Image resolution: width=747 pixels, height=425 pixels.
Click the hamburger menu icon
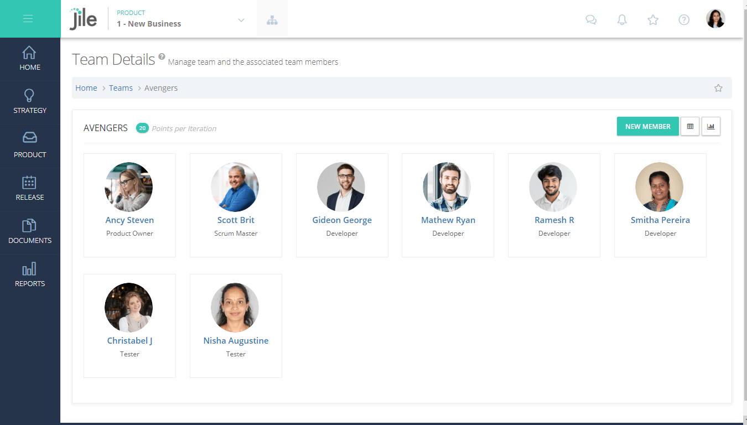28,19
